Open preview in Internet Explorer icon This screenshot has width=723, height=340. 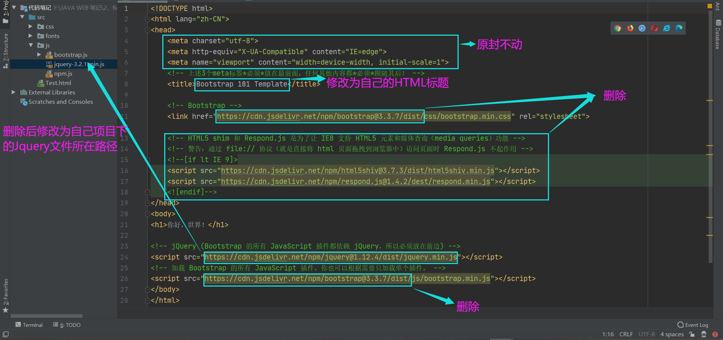point(667,28)
